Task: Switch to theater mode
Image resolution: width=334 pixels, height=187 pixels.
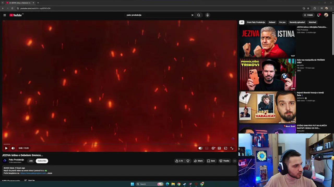Action: pyautogui.click(x=219, y=148)
